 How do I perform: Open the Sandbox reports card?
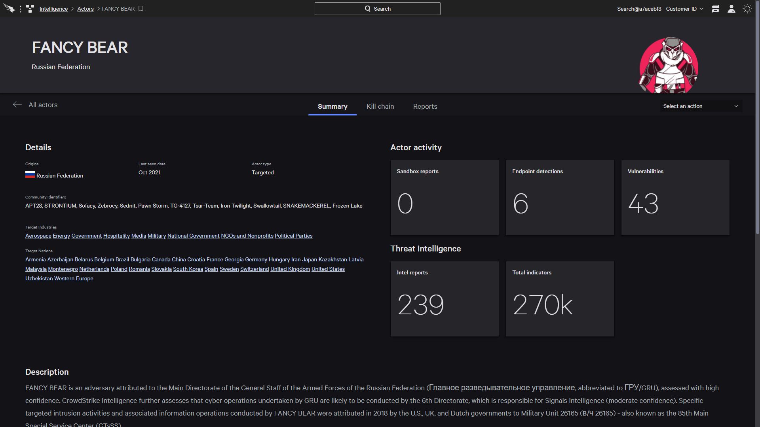click(x=445, y=198)
